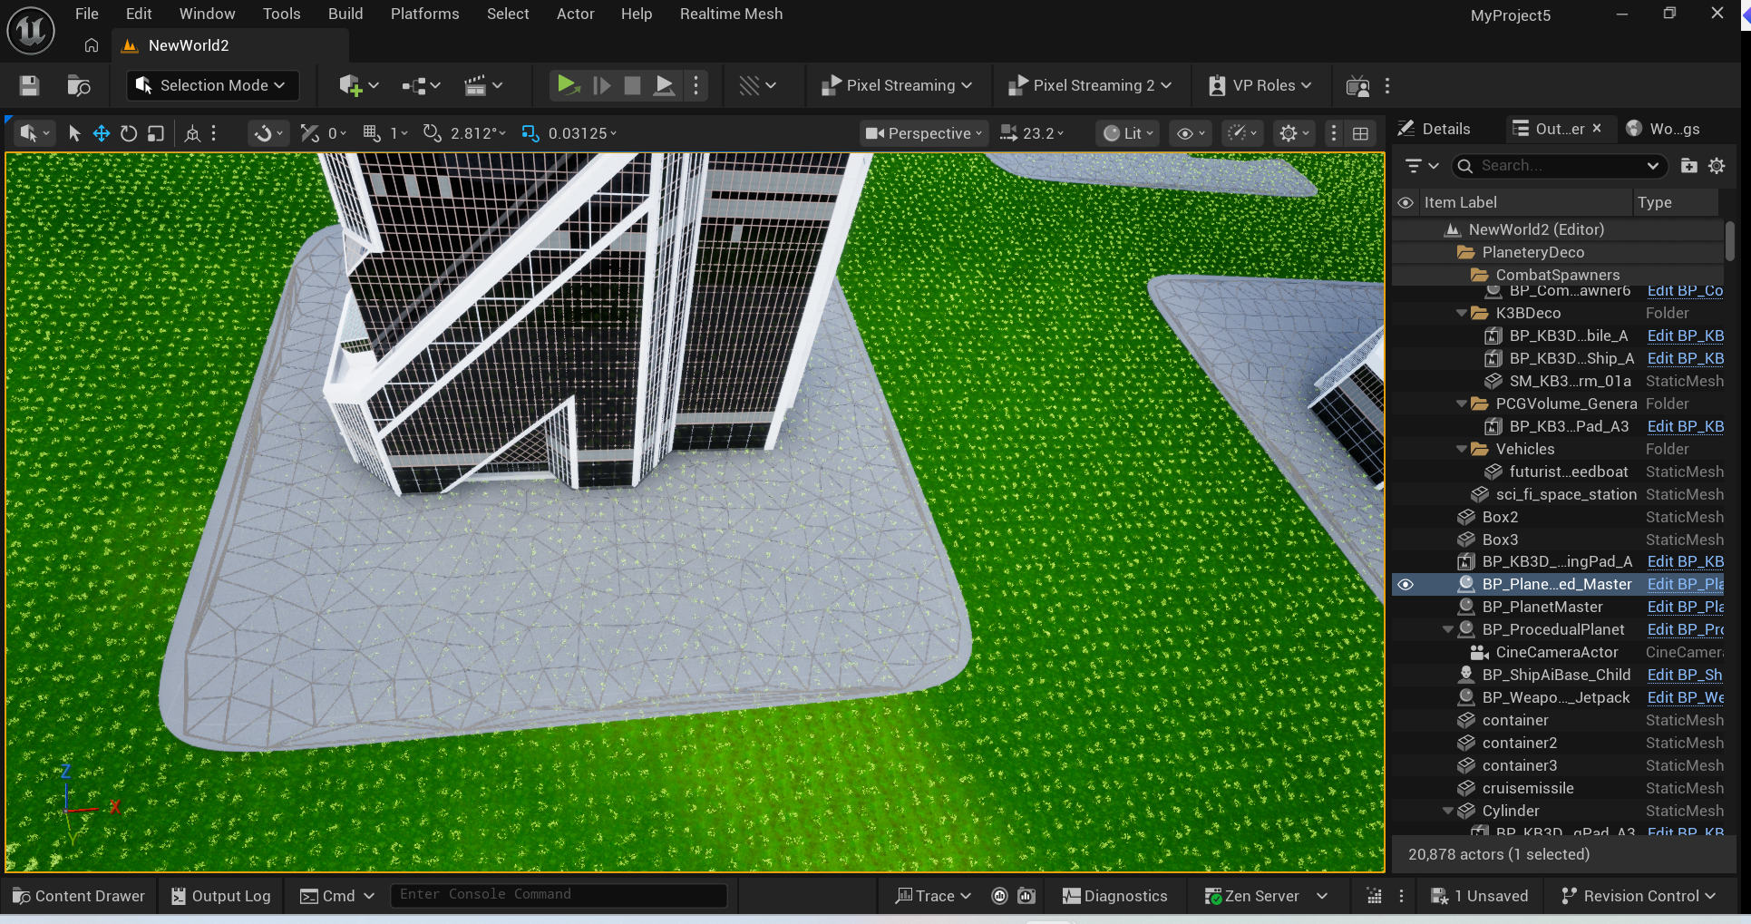The width and height of the screenshot is (1751, 924).
Task: Open the Perspective view dropdown
Action: (923, 133)
